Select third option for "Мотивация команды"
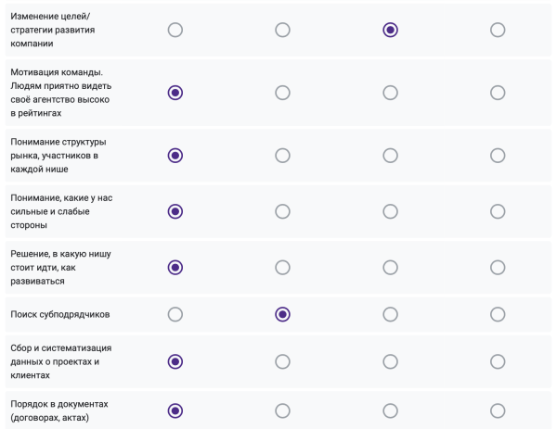This screenshot has width=557, height=429. click(x=390, y=92)
